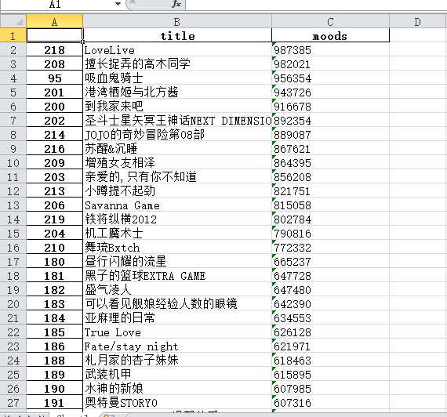Click cell with 盛气凌人
Image resolution: width=447 pixels, height=417 pixels.
177,289
